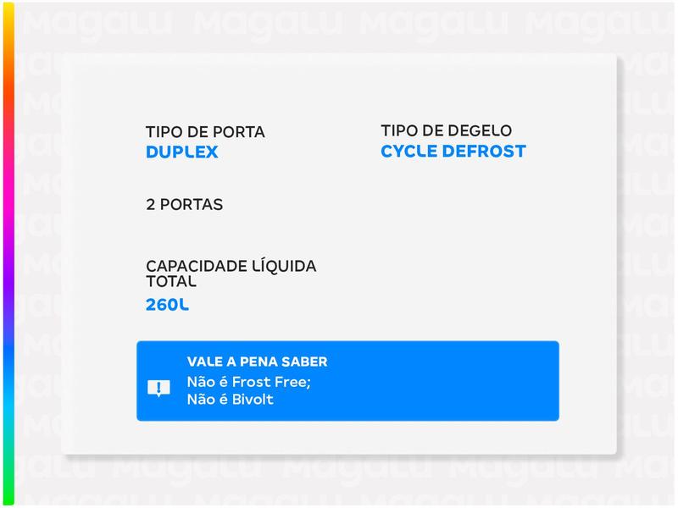Click the CAPACIDADE LÍQUIDA TOTAL label

231,266
